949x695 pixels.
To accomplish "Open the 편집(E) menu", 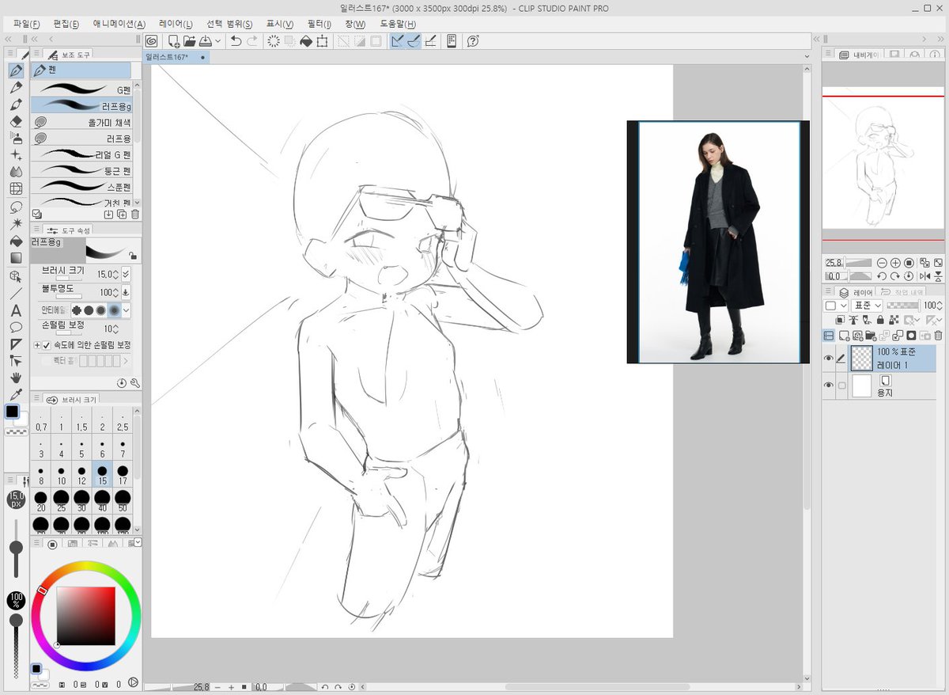I will [65, 24].
